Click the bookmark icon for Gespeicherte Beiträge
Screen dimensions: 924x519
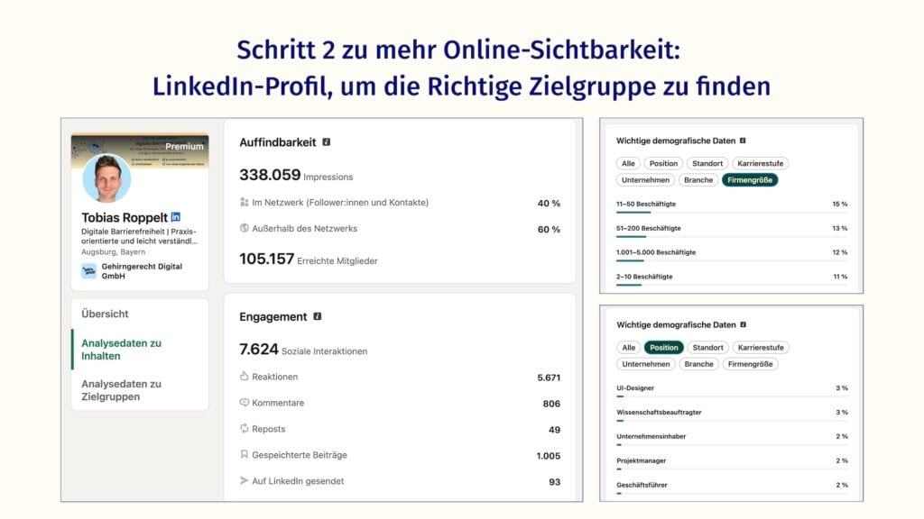(x=244, y=454)
